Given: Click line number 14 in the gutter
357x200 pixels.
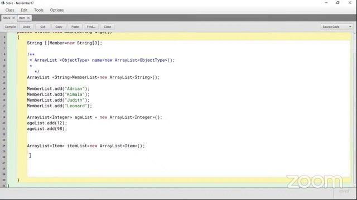Looking at the screenshot, I should click(x=4, y=89).
